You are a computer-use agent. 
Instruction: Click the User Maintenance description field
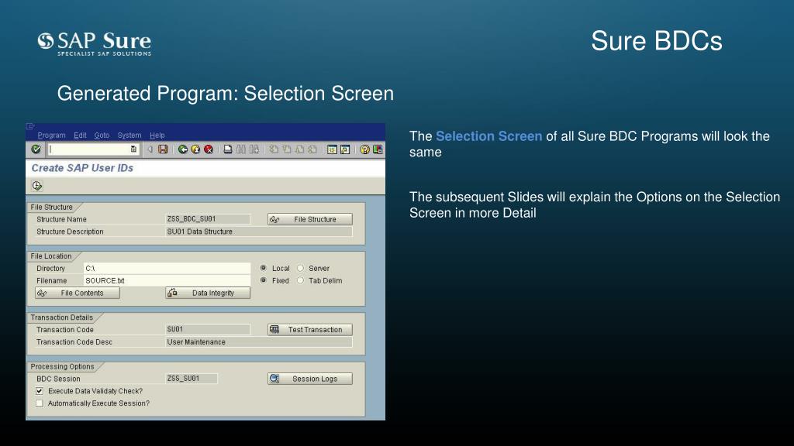[259, 341]
